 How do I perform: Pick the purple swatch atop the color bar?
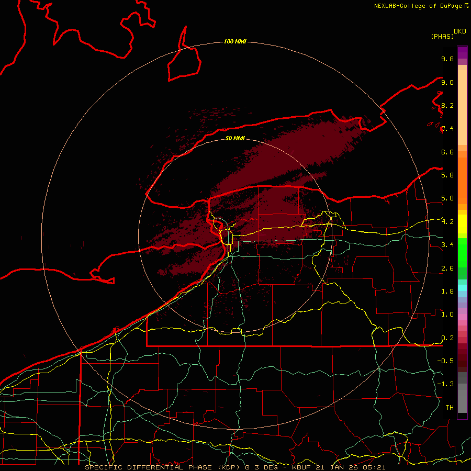tap(462, 52)
